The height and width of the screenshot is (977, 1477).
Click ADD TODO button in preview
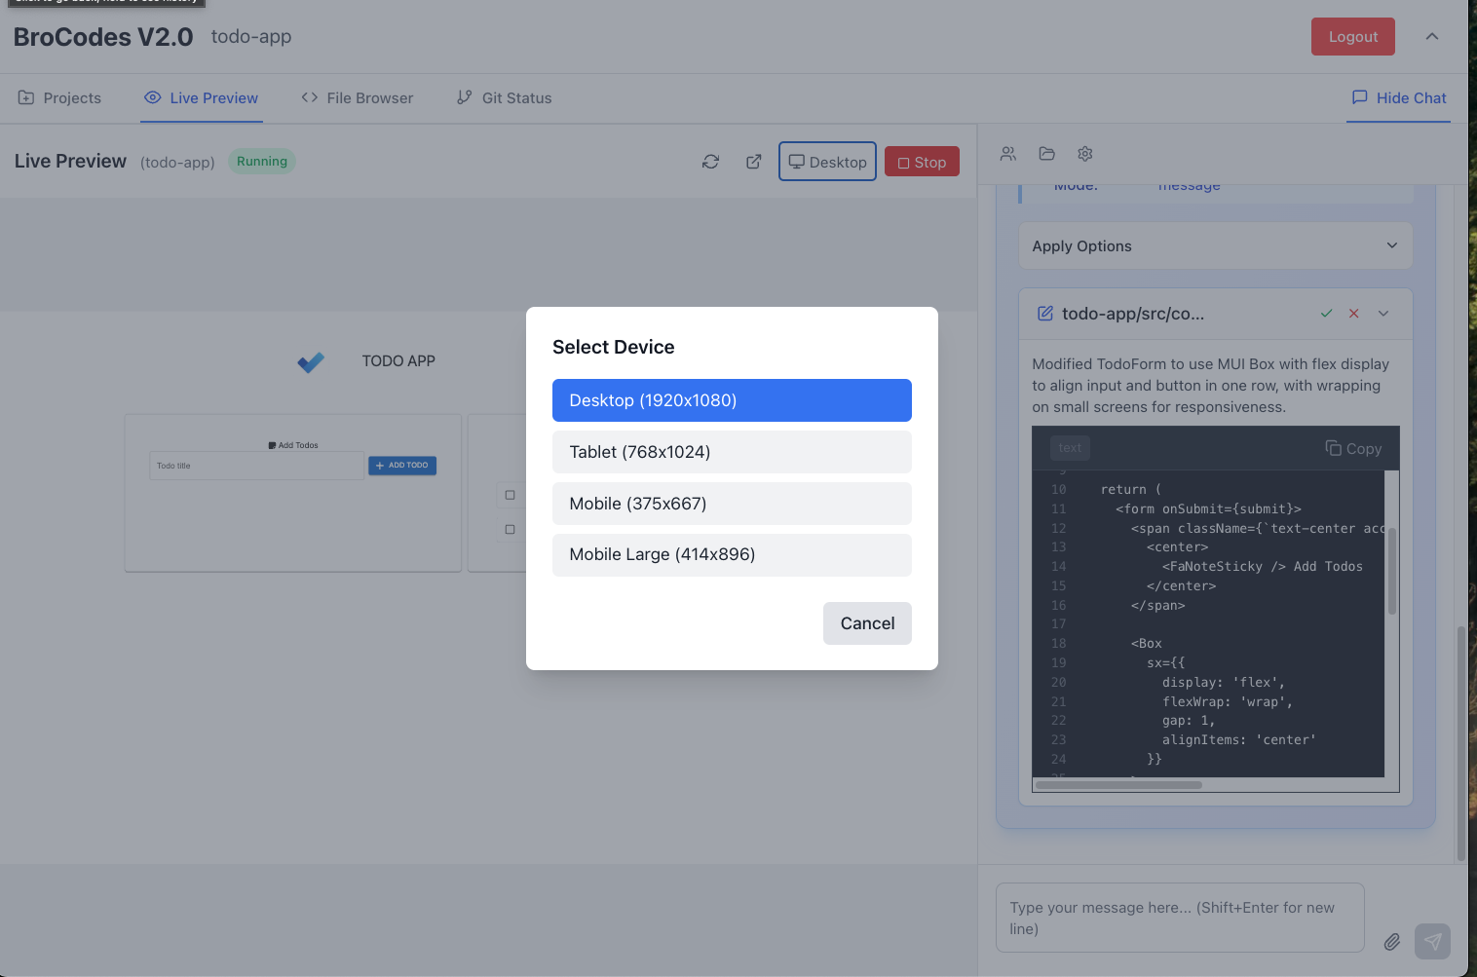pyautogui.click(x=402, y=466)
